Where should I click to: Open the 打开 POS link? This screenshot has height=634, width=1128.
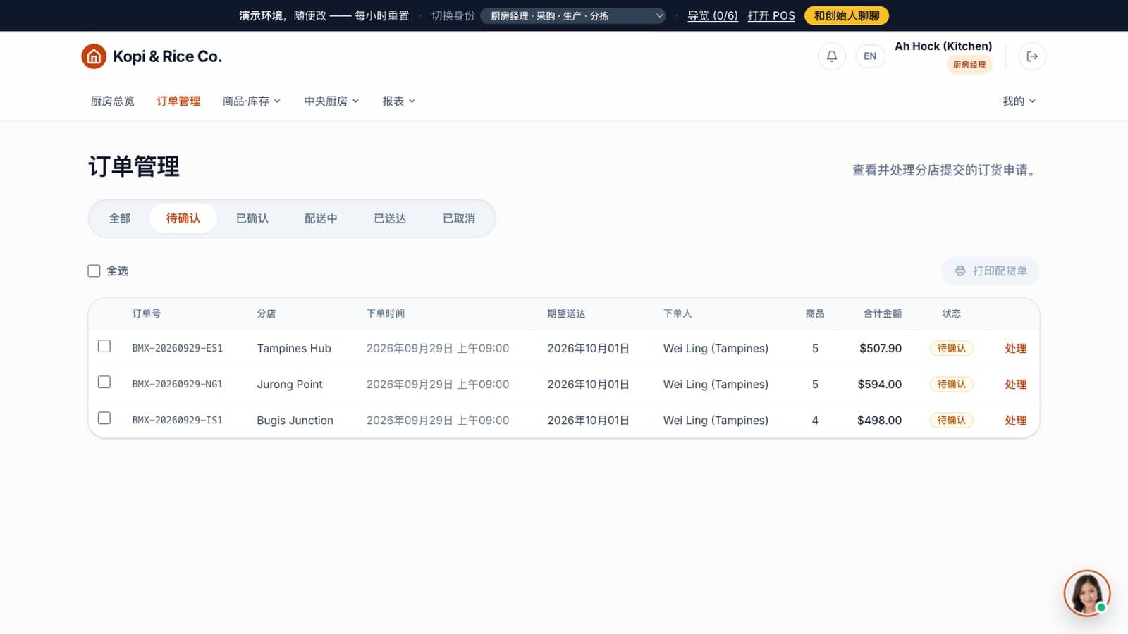[x=771, y=15]
